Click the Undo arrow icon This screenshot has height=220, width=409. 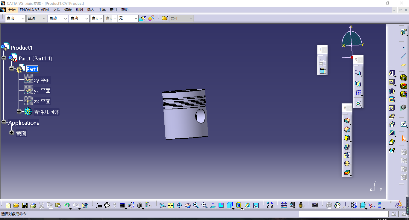(67, 205)
